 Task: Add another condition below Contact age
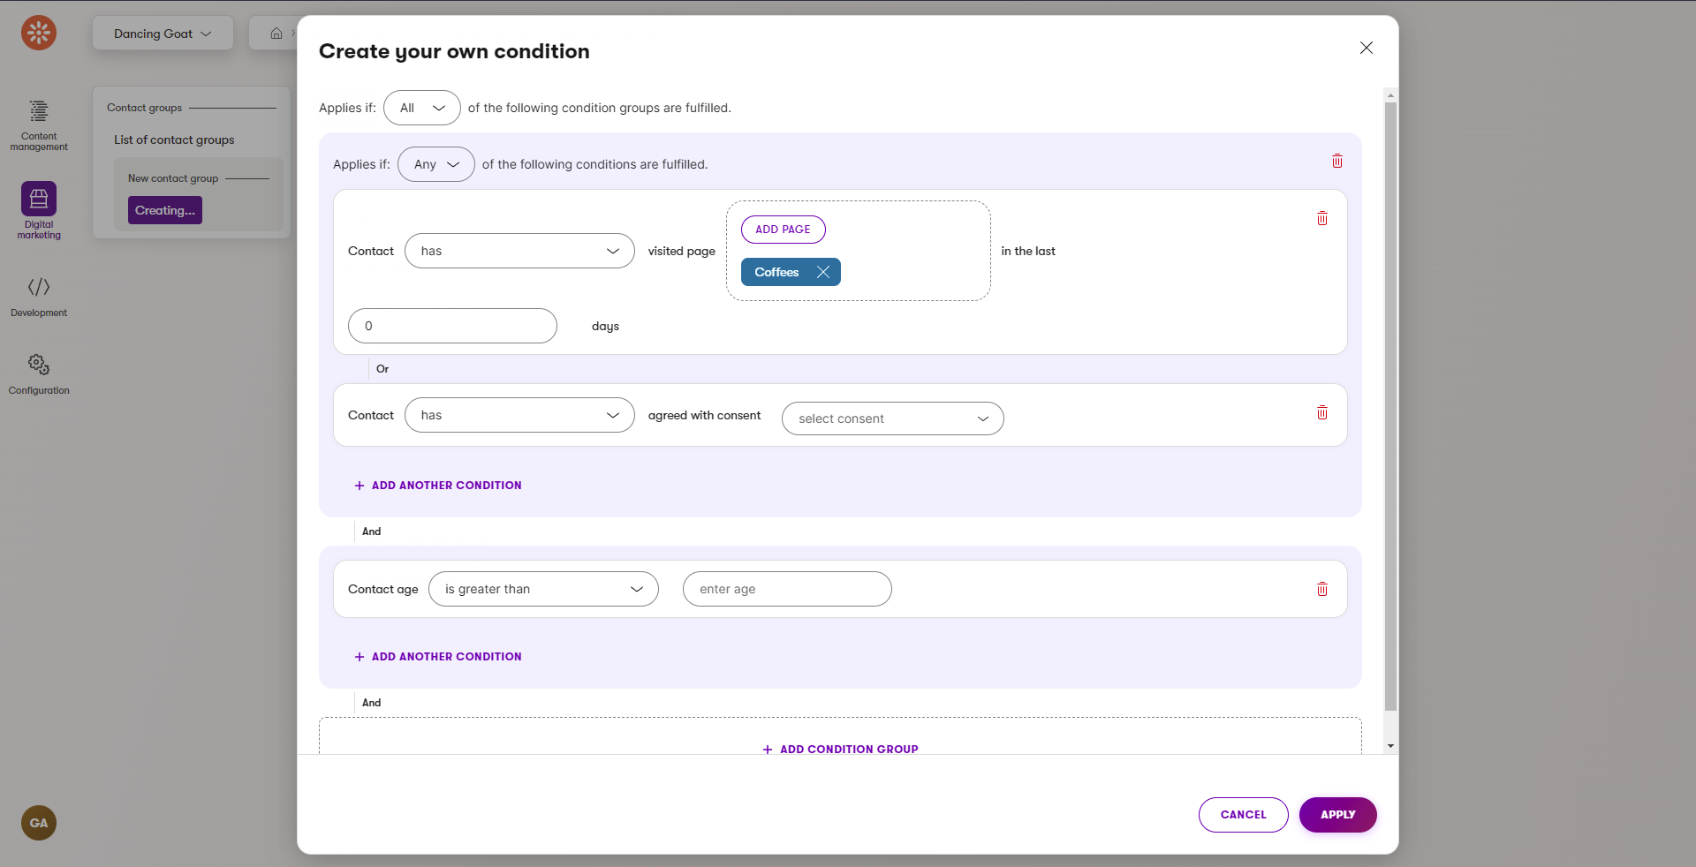(x=438, y=657)
